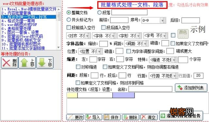209x122 pixels.
Task: Select list item 6、表格批量处理
Action: pos(16,29)
